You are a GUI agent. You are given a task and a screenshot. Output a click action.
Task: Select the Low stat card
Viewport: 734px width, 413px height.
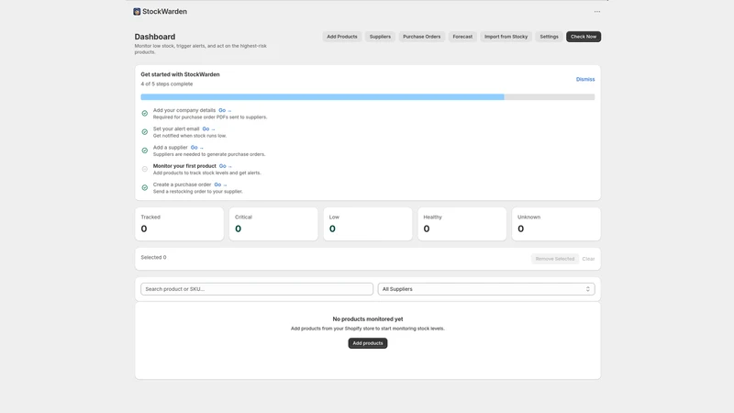pyautogui.click(x=368, y=224)
